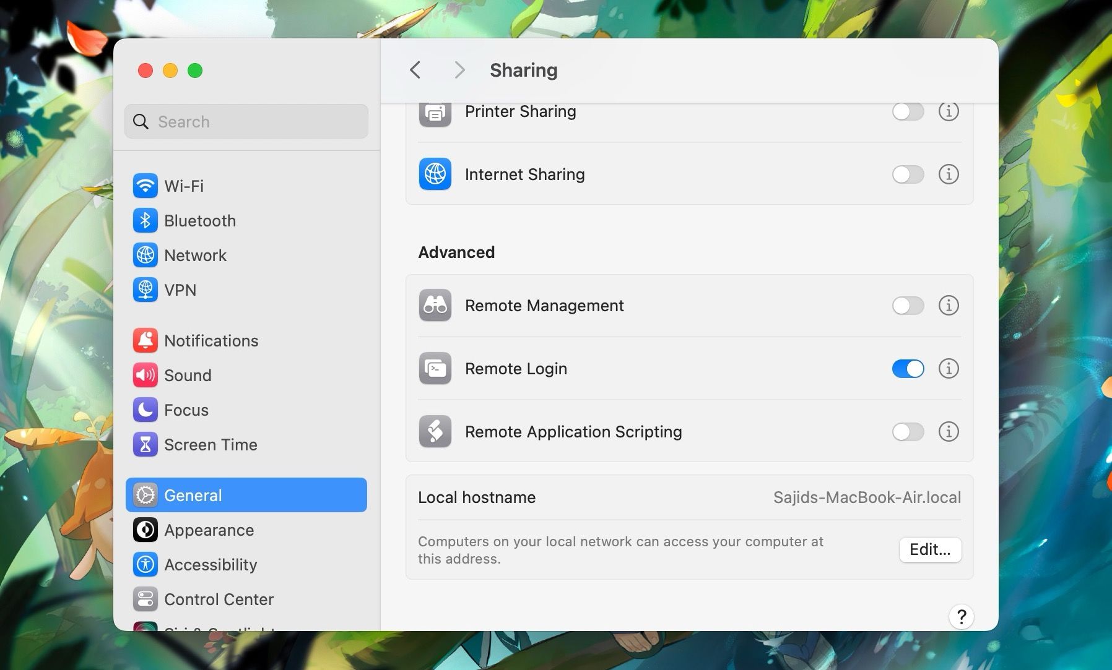Open Remote Login info popover
The width and height of the screenshot is (1112, 670).
948,368
